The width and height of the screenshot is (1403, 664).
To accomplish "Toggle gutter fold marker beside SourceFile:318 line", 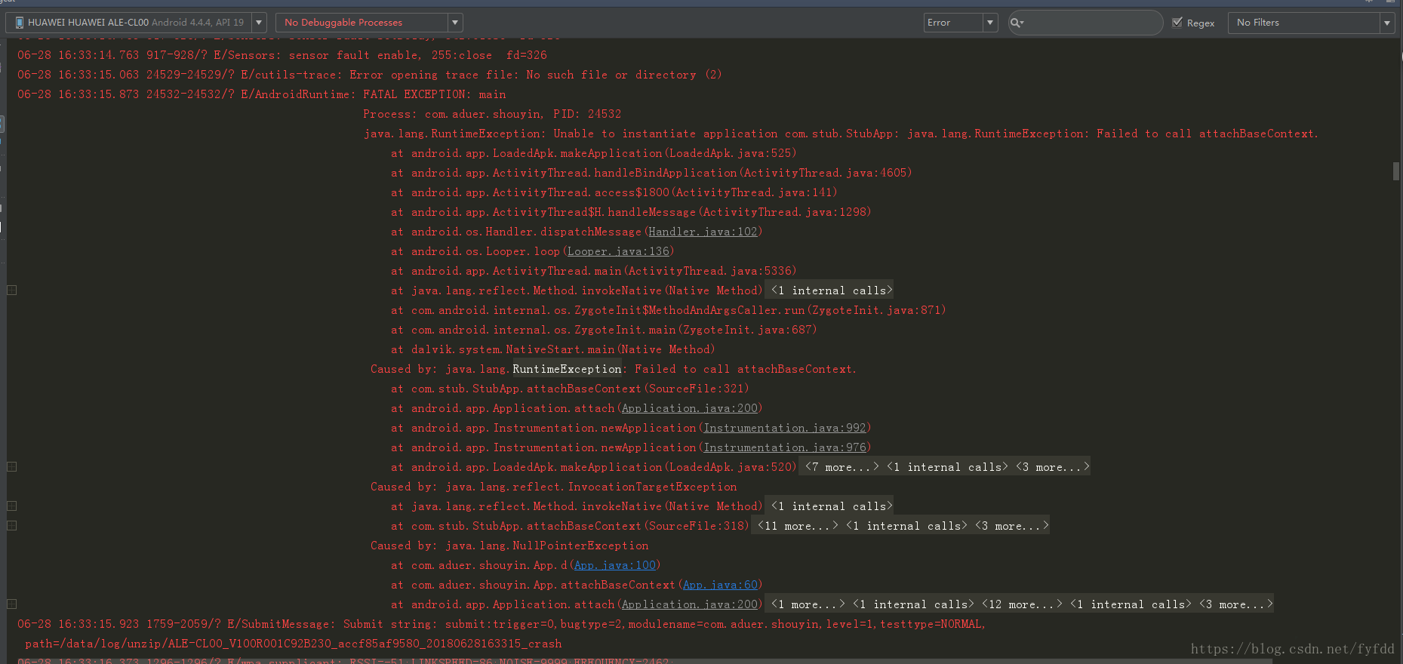I will 12,526.
